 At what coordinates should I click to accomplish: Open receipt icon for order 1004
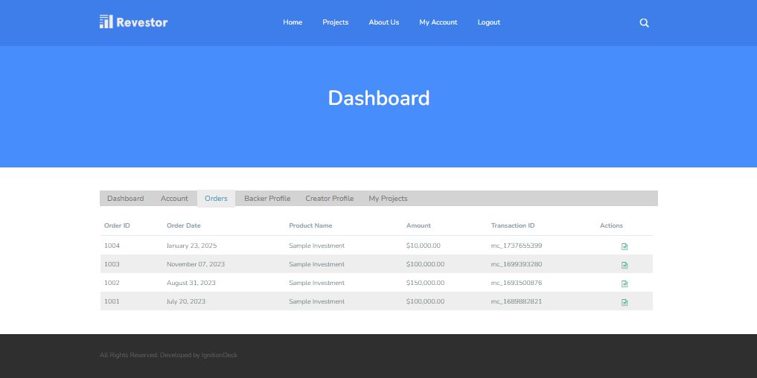(x=625, y=247)
